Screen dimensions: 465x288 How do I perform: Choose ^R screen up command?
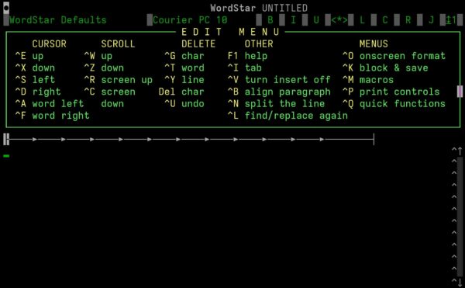click(x=119, y=80)
